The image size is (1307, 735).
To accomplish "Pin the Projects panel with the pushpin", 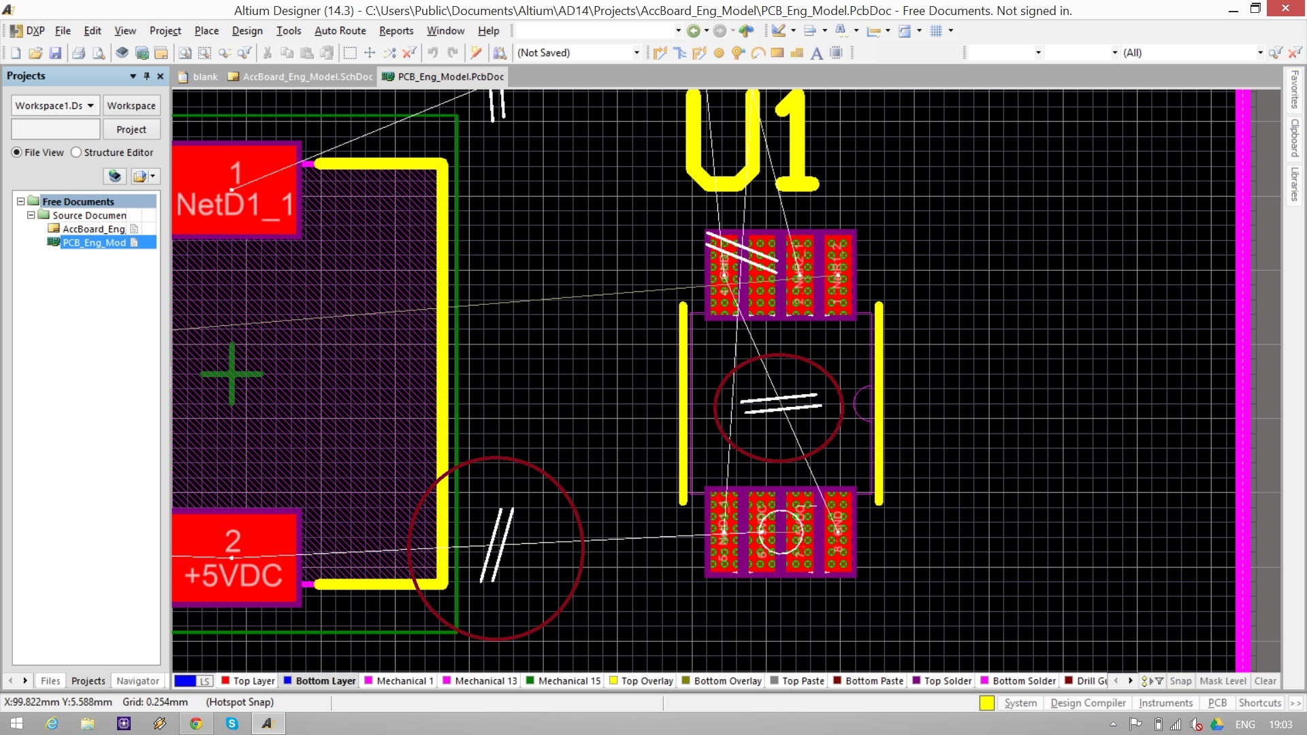I will (146, 76).
